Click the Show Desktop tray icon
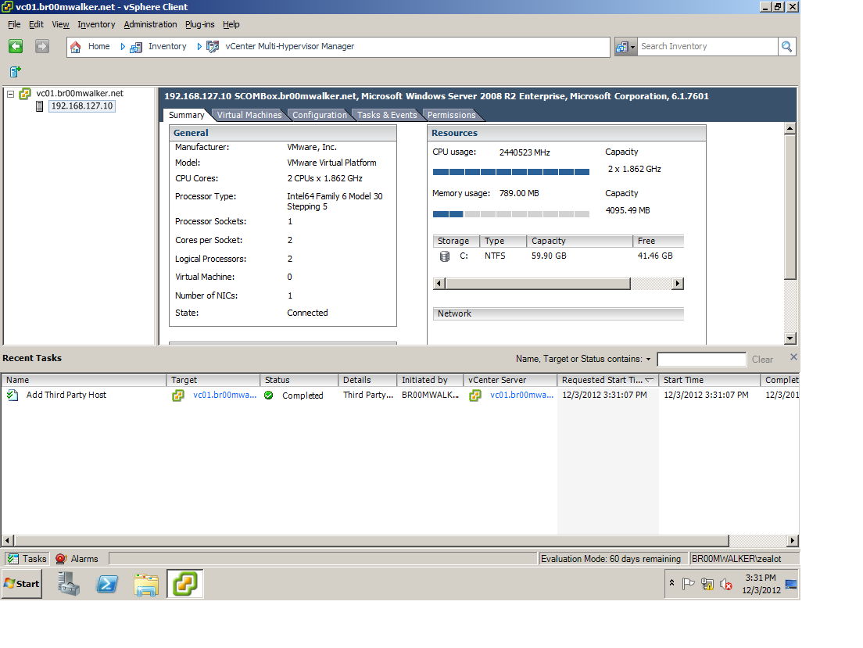The height and width of the screenshot is (648, 863). 791,584
